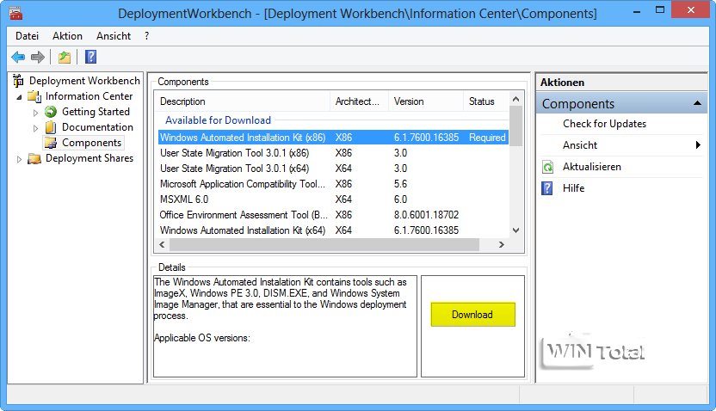The height and width of the screenshot is (411, 716).
Task: Open the Datei menu
Action: [27, 36]
